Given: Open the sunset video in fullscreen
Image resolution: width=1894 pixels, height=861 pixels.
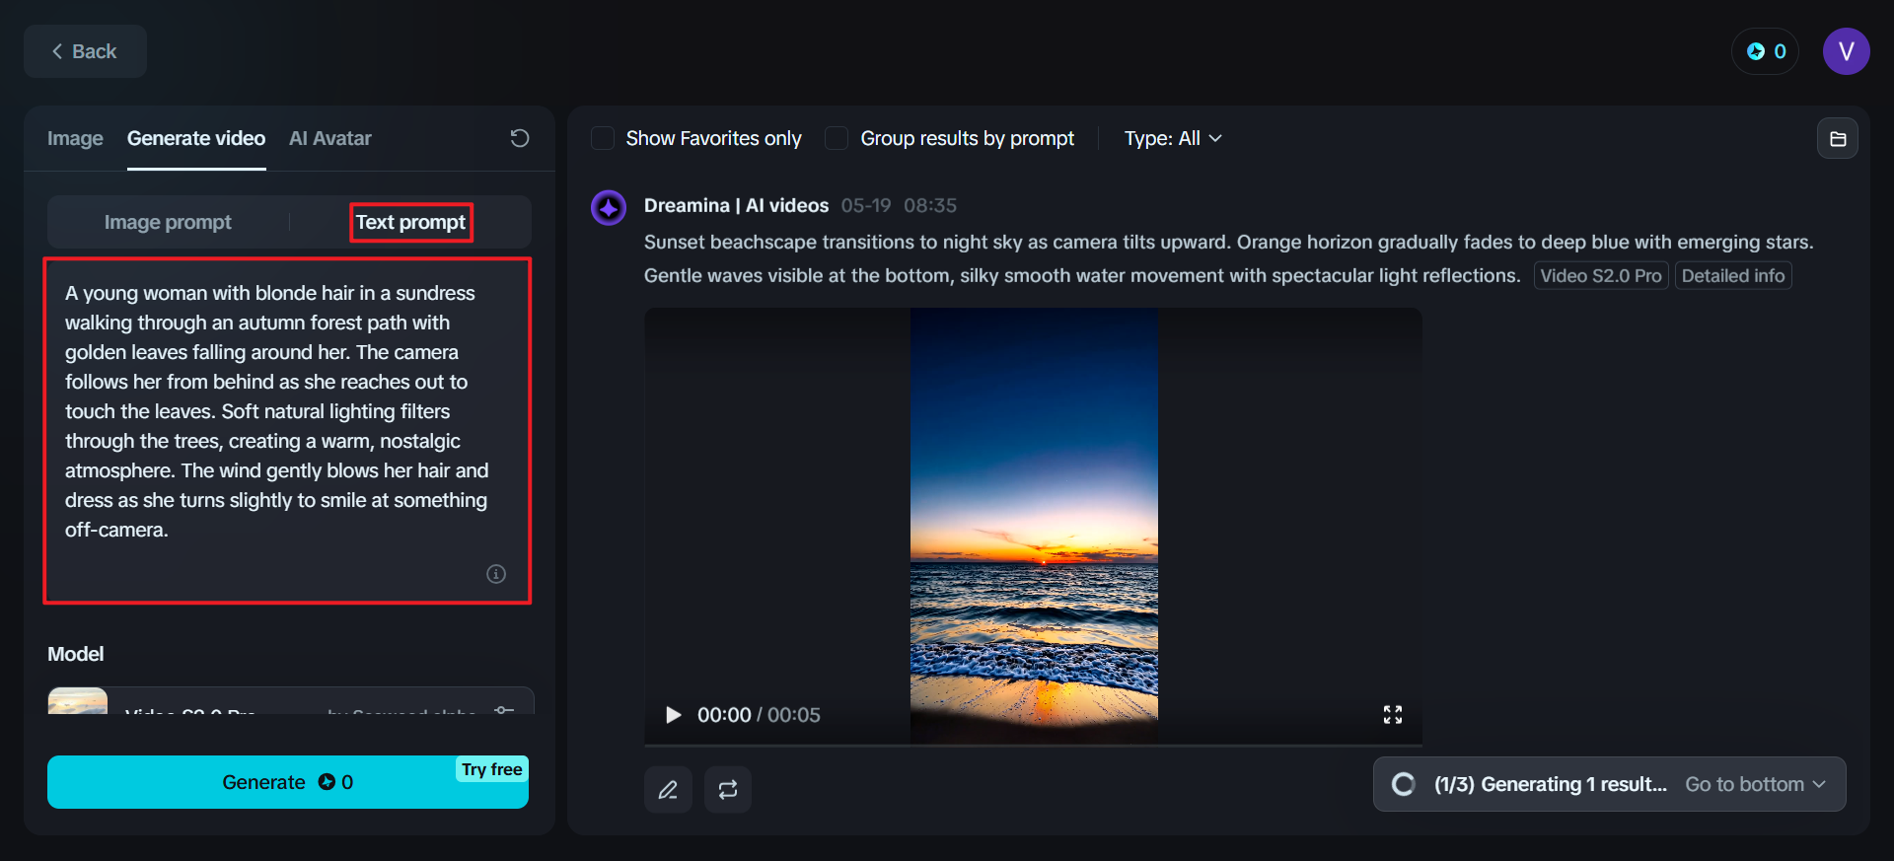Looking at the screenshot, I should click(x=1393, y=715).
